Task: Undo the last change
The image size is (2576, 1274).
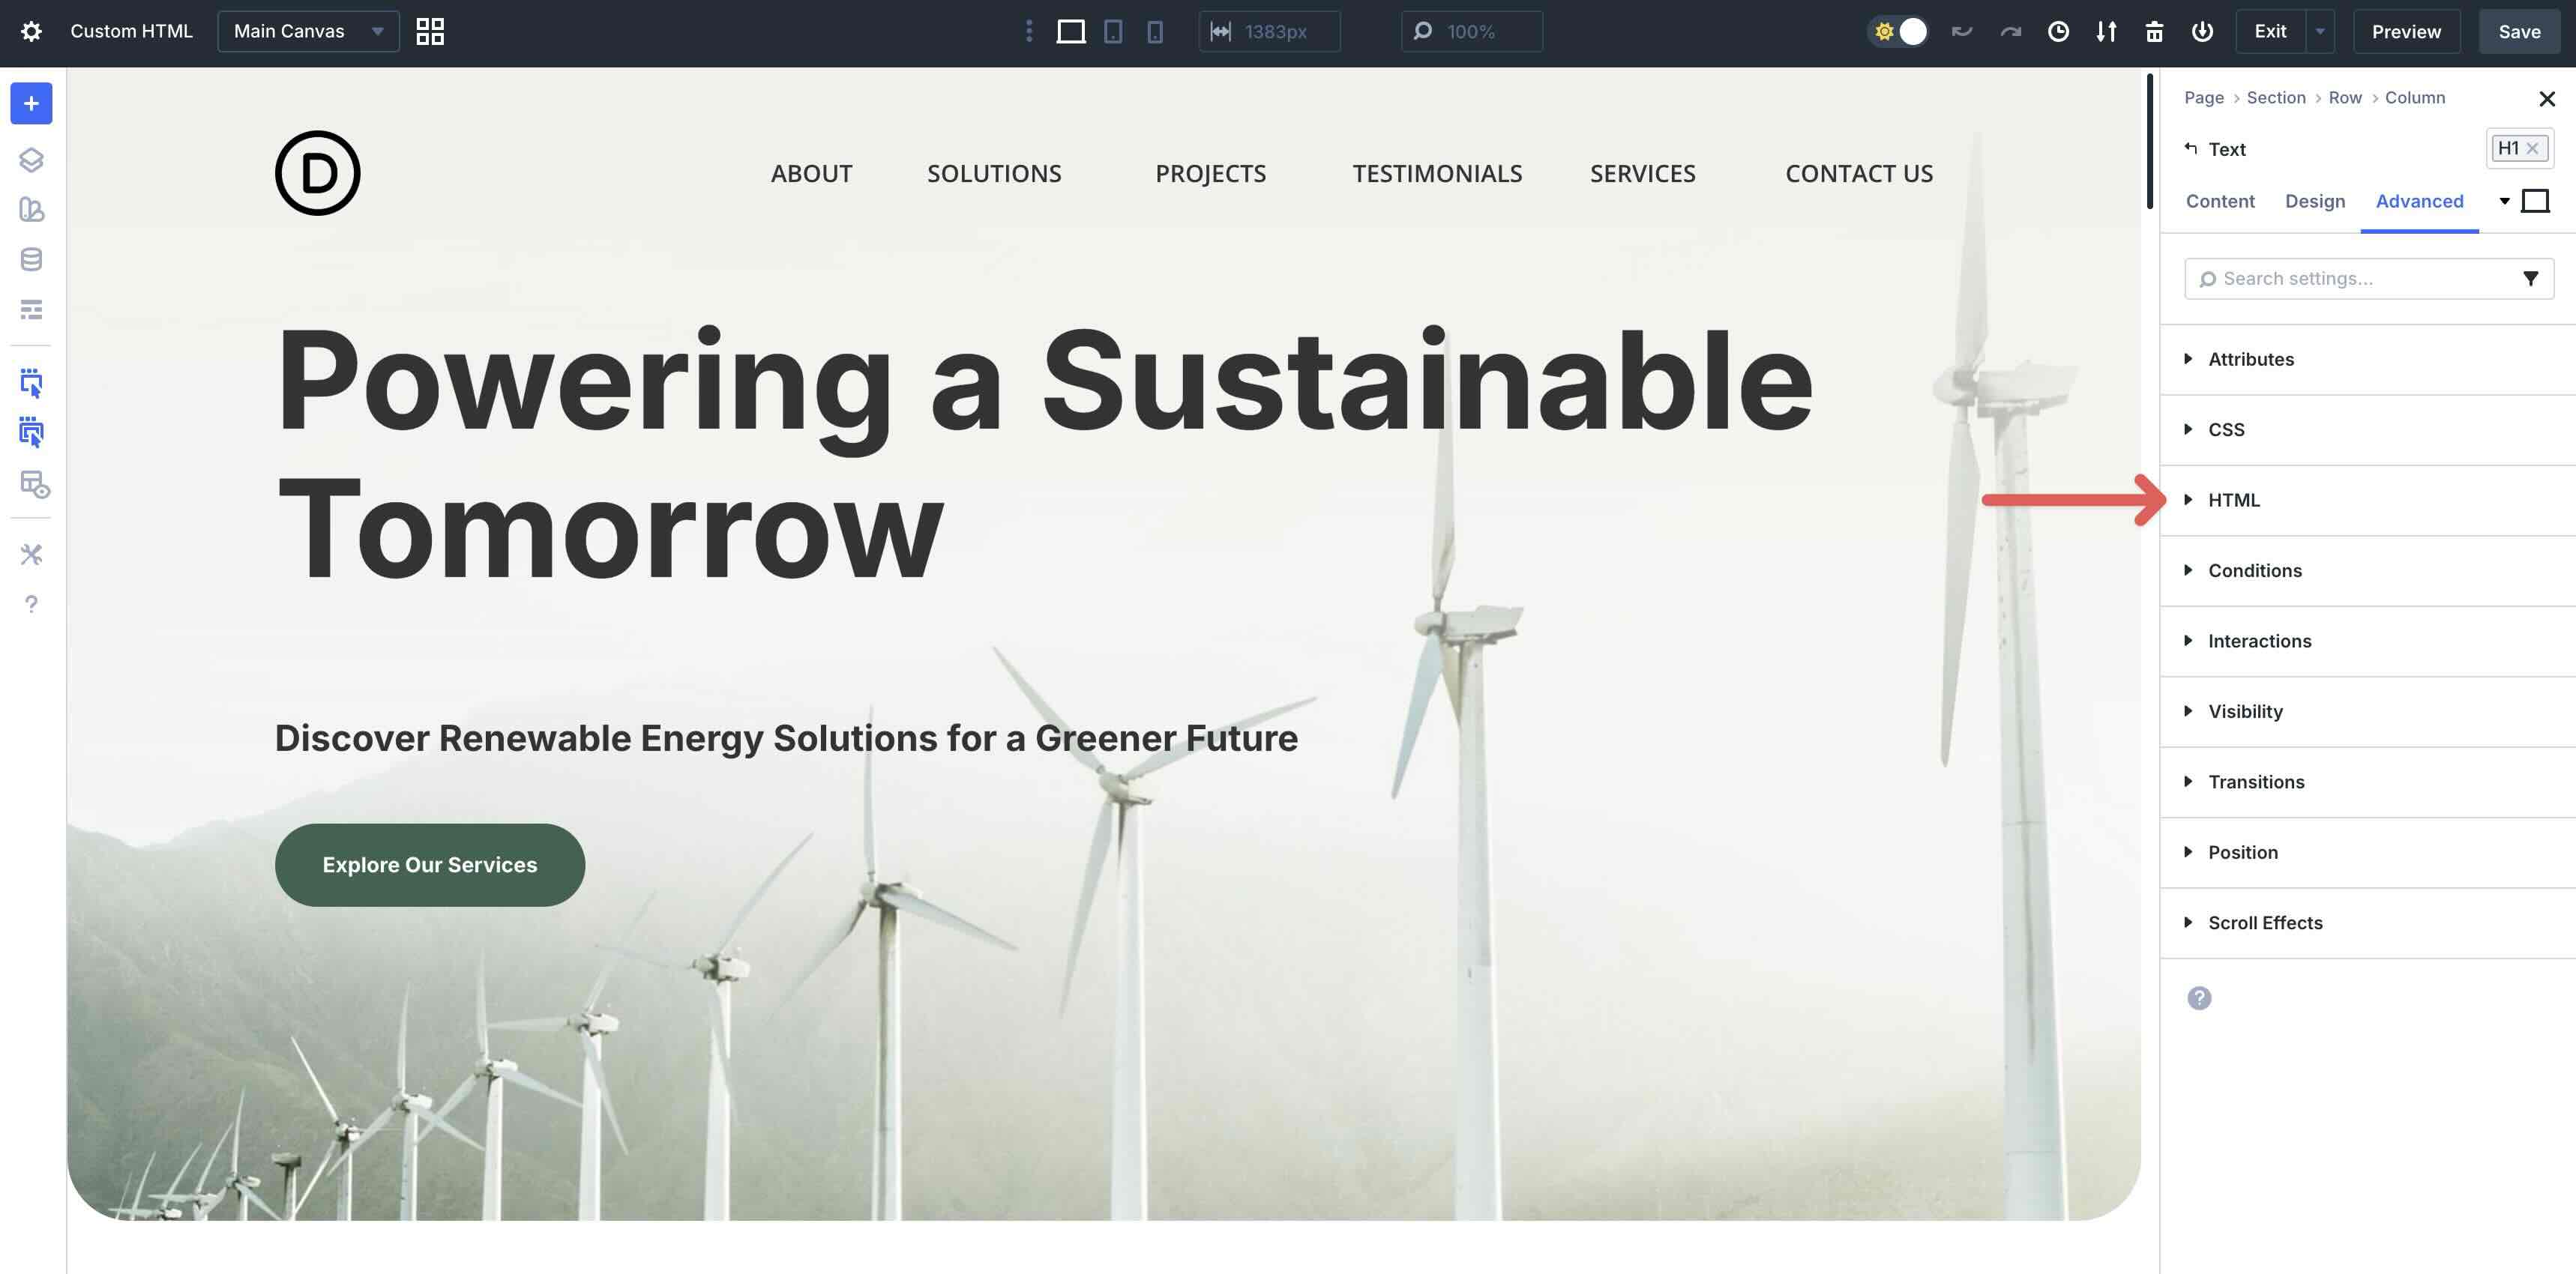Action: point(1962,31)
